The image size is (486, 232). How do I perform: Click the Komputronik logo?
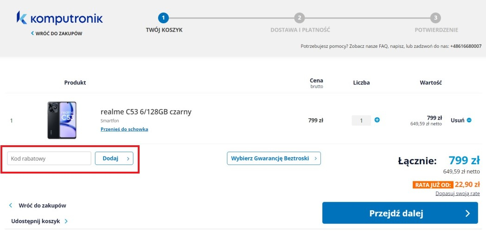(60, 19)
